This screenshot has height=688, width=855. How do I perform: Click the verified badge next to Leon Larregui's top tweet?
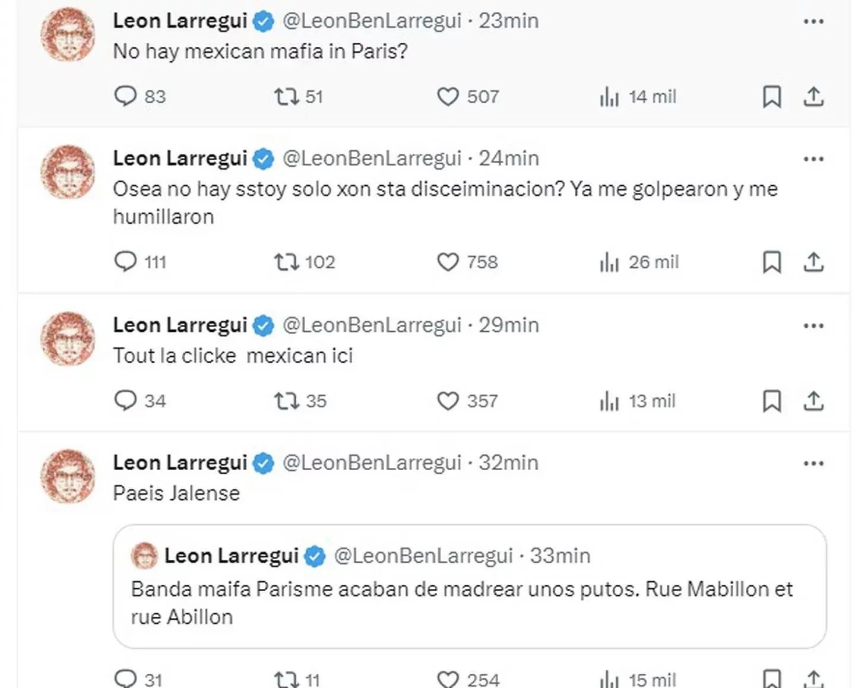(x=263, y=20)
